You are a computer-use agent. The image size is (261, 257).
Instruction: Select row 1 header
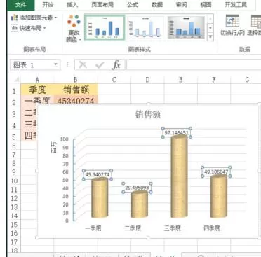point(14,90)
